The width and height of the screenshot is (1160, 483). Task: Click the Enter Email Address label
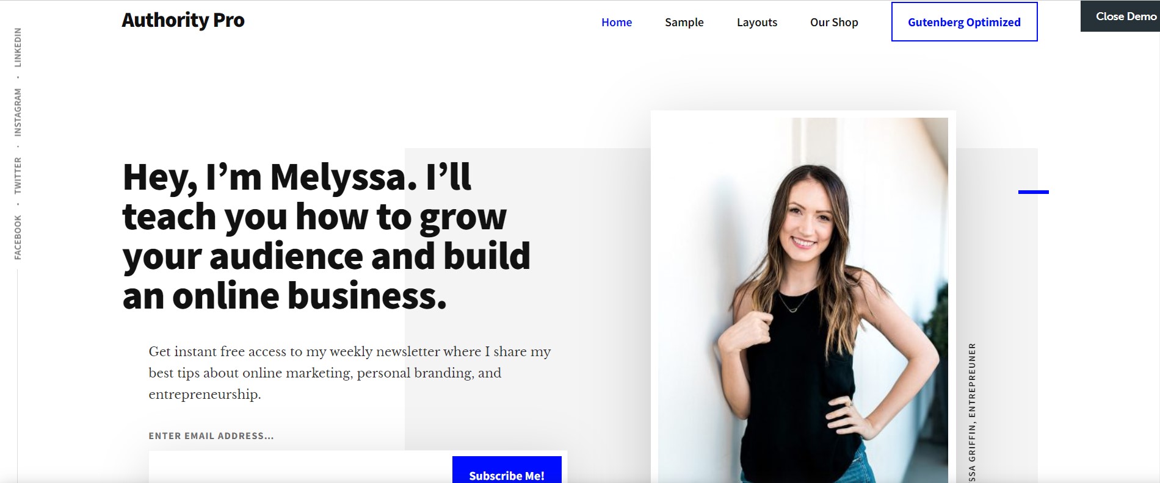click(x=211, y=436)
